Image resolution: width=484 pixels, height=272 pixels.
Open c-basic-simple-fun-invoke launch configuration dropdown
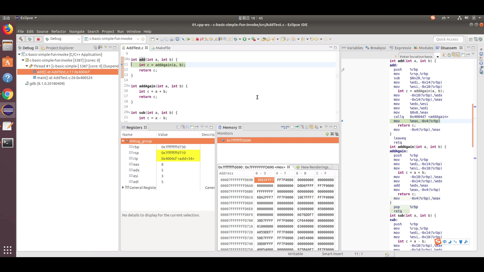(x=138, y=39)
